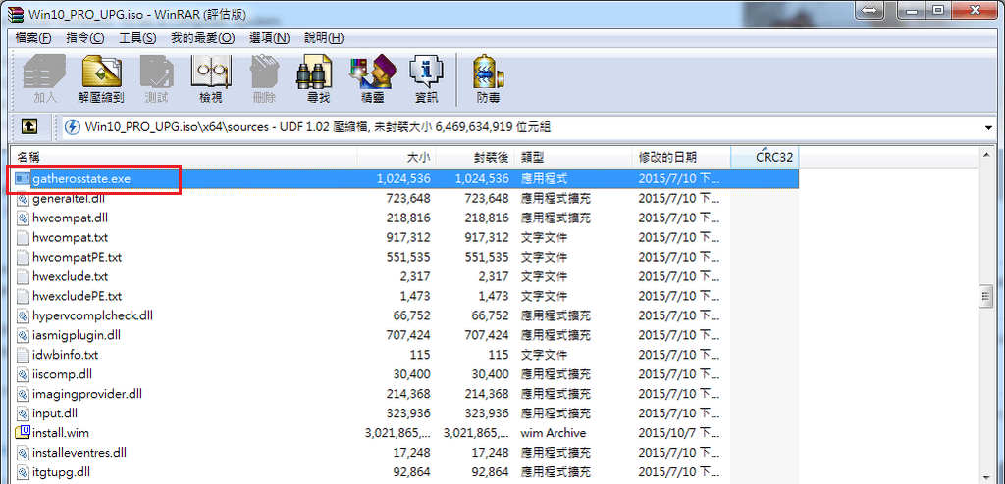The image size is (1005, 484).
Task: Click size value 917,312 in Size column
Action: pos(408,237)
